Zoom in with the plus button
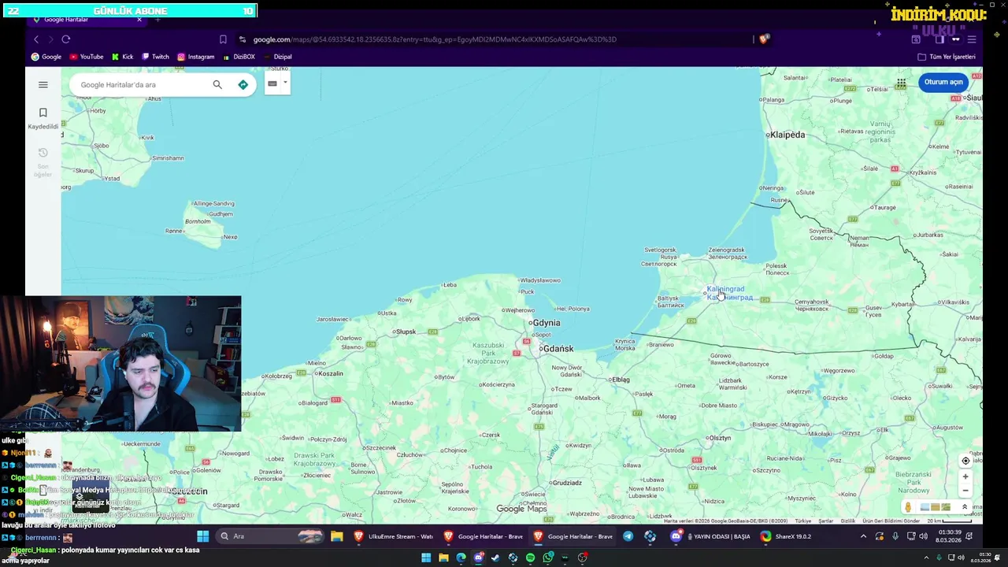The width and height of the screenshot is (1008, 567). click(965, 476)
